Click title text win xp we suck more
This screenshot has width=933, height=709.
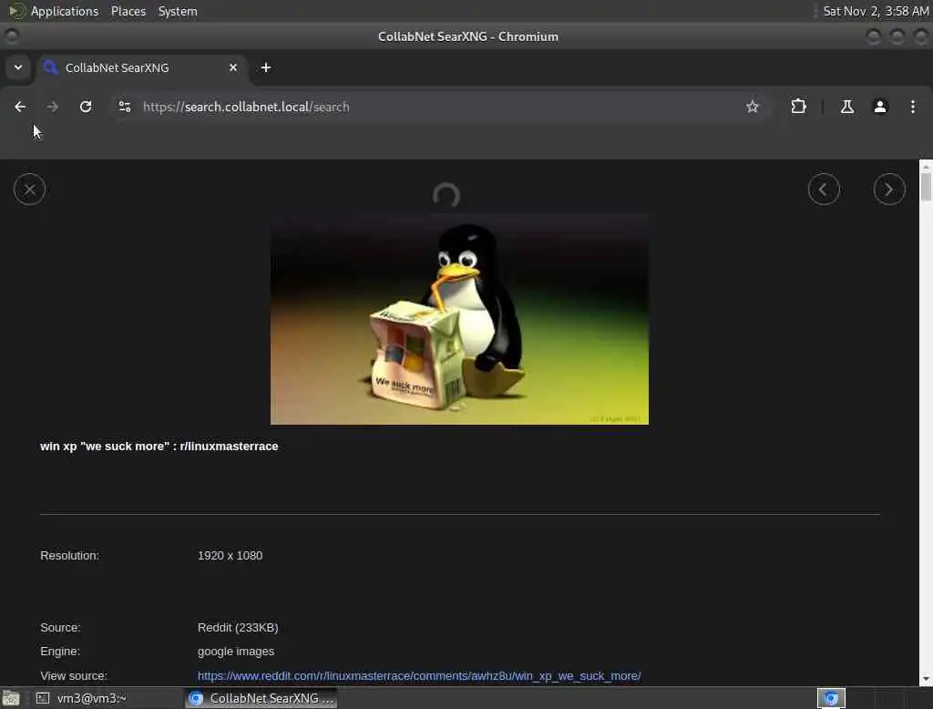pyautogui.click(x=159, y=446)
